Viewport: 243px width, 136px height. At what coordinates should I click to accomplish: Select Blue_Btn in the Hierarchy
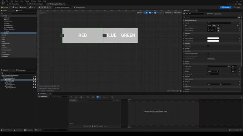tap(9, 83)
